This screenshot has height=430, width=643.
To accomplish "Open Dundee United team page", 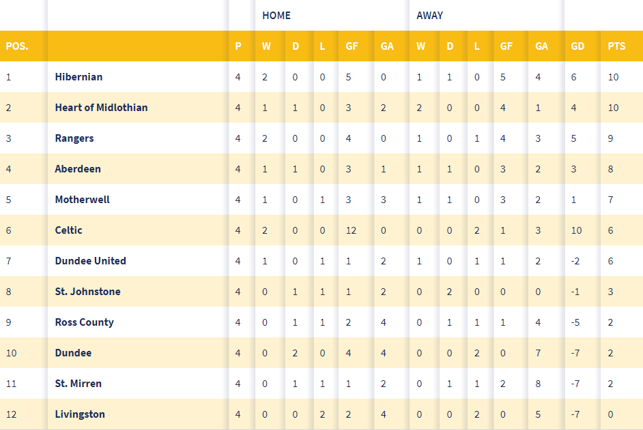I will (91, 261).
